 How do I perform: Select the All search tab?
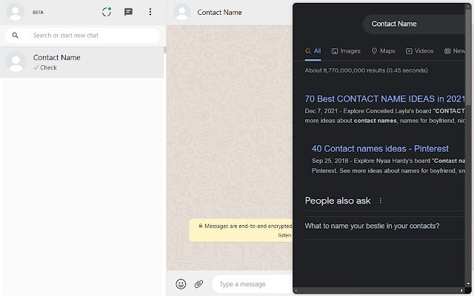coord(313,51)
